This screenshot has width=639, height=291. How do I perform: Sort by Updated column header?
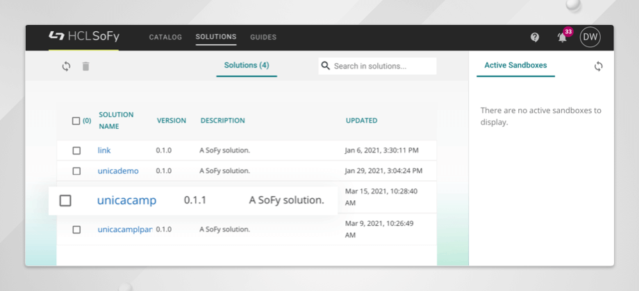coord(361,121)
